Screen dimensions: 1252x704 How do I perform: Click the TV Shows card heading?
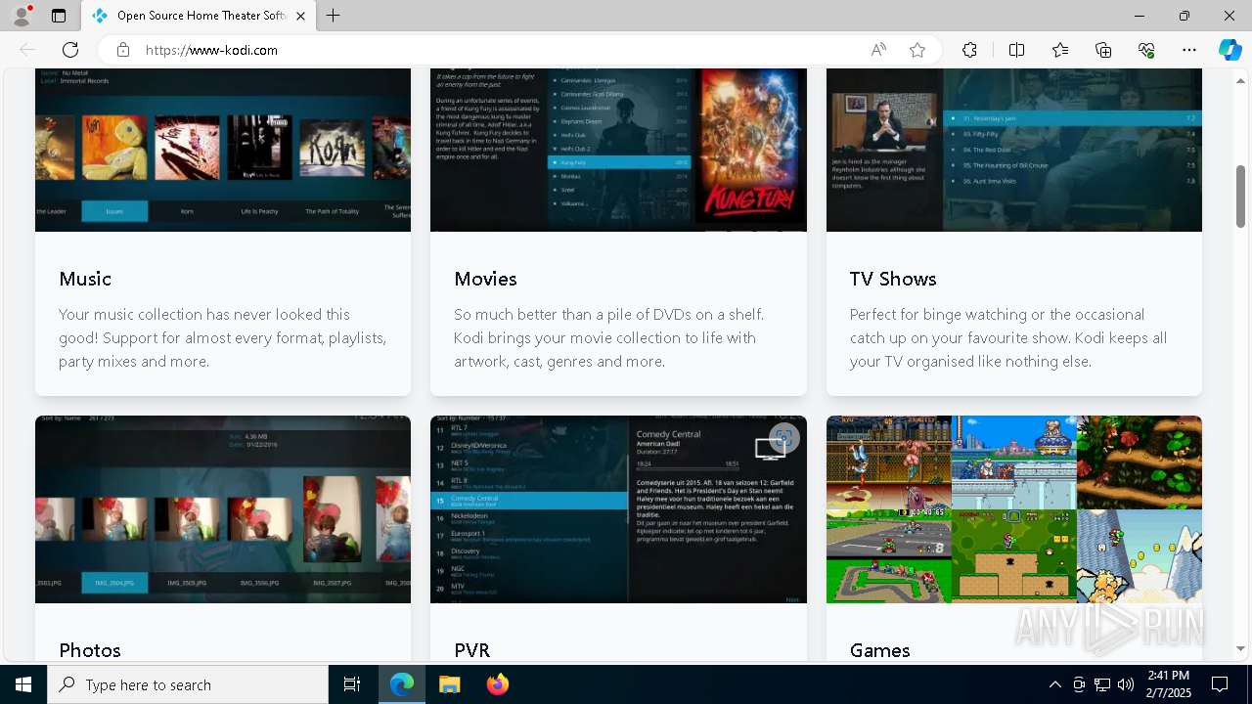tap(893, 279)
